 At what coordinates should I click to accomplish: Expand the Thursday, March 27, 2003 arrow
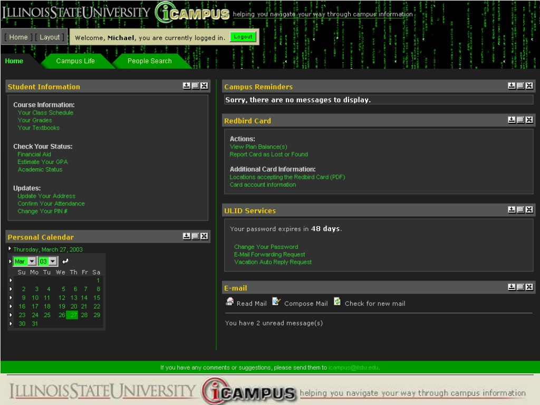point(9,248)
